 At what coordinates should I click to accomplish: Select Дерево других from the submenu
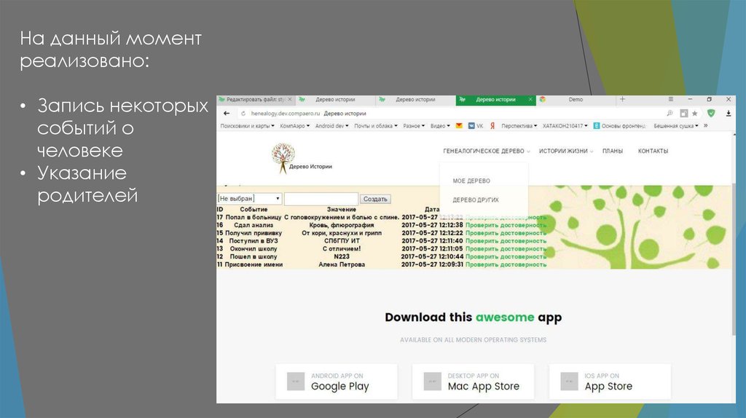tap(476, 200)
